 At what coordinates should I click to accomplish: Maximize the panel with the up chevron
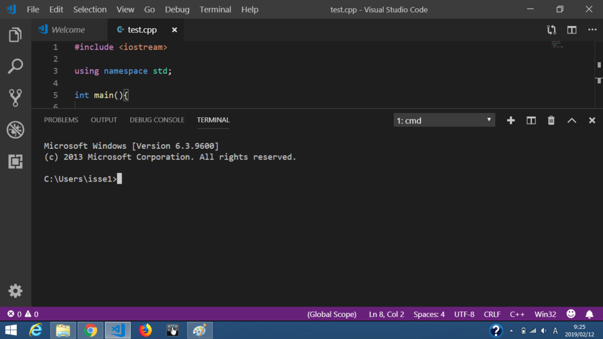click(572, 120)
